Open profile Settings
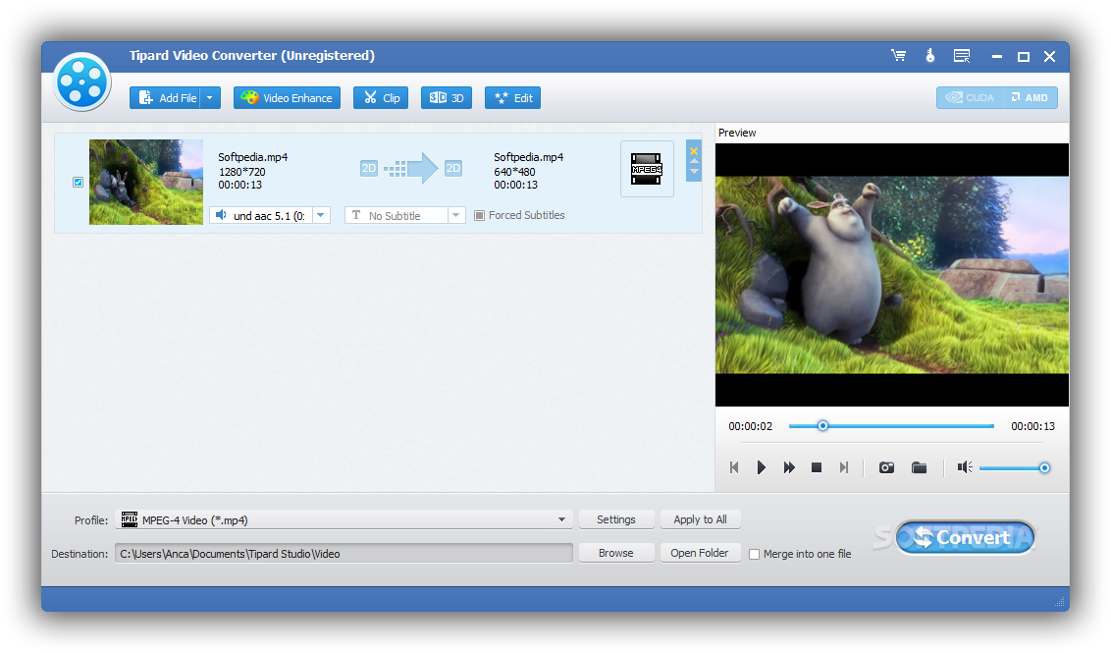Image resolution: width=1111 pixels, height=653 pixels. click(616, 519)
